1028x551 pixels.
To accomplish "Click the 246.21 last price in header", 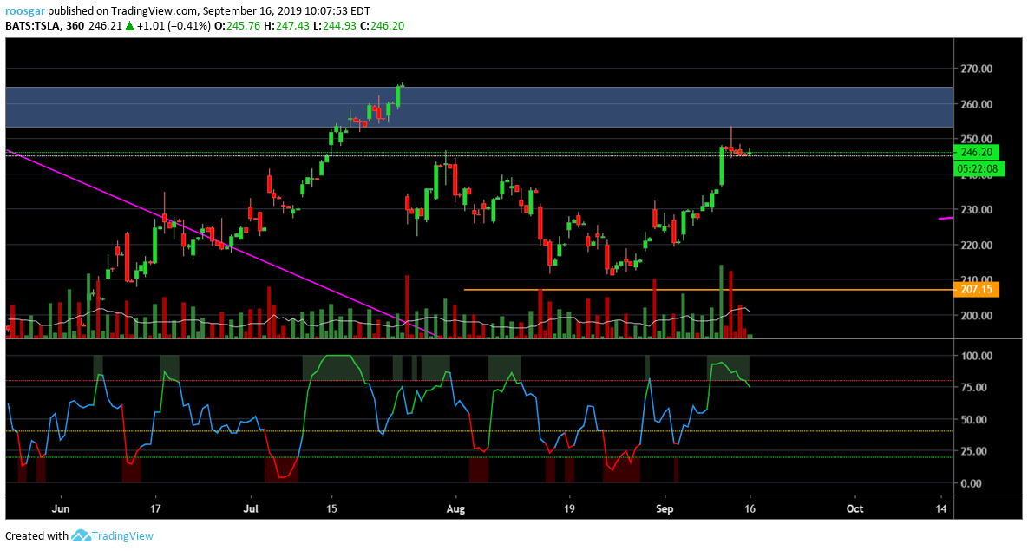I will click(x=105, y=26).
